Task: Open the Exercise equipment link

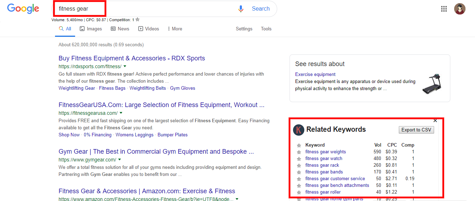Action: coord(315,74)
